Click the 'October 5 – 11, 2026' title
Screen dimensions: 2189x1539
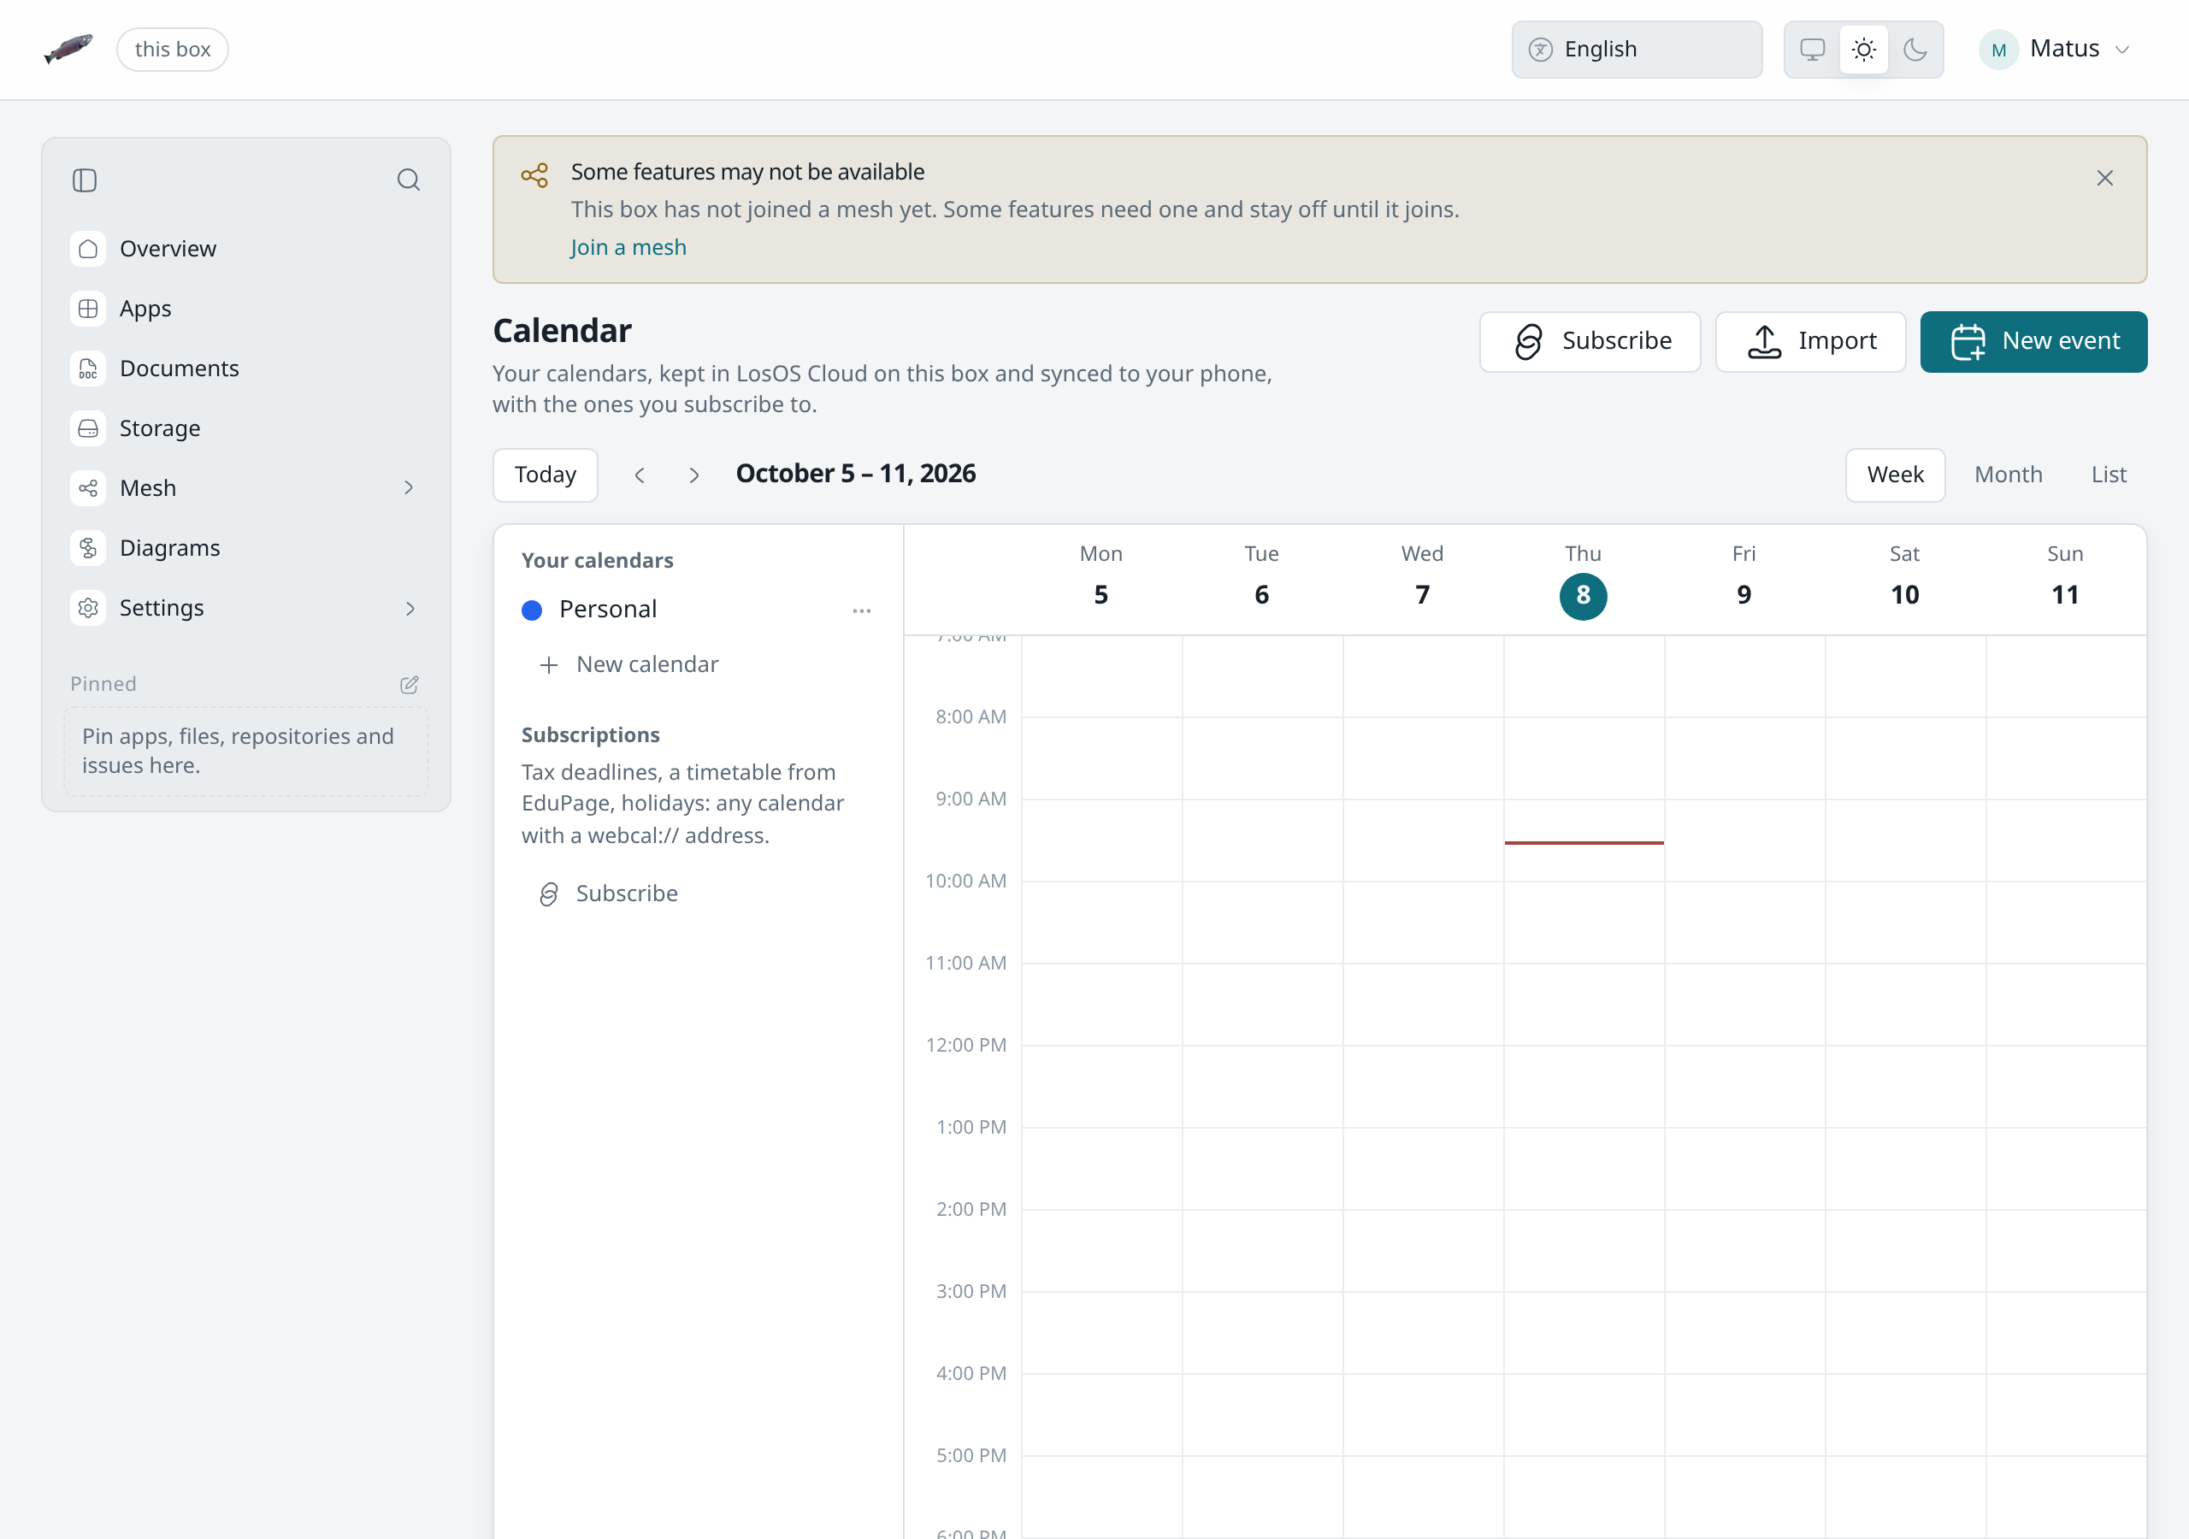tap(855, 474)
